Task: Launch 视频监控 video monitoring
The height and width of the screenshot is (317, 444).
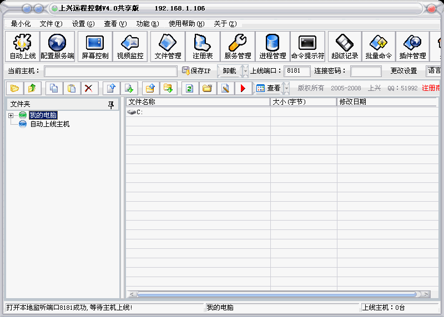Action: tap(130, 47)
